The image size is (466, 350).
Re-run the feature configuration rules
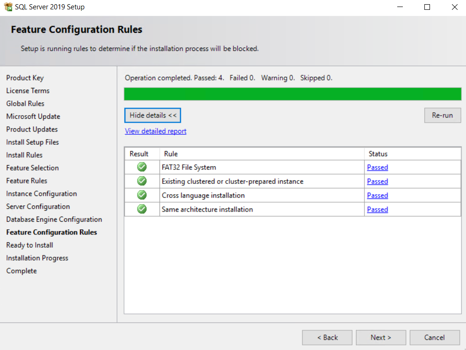[x=443, y=115]
